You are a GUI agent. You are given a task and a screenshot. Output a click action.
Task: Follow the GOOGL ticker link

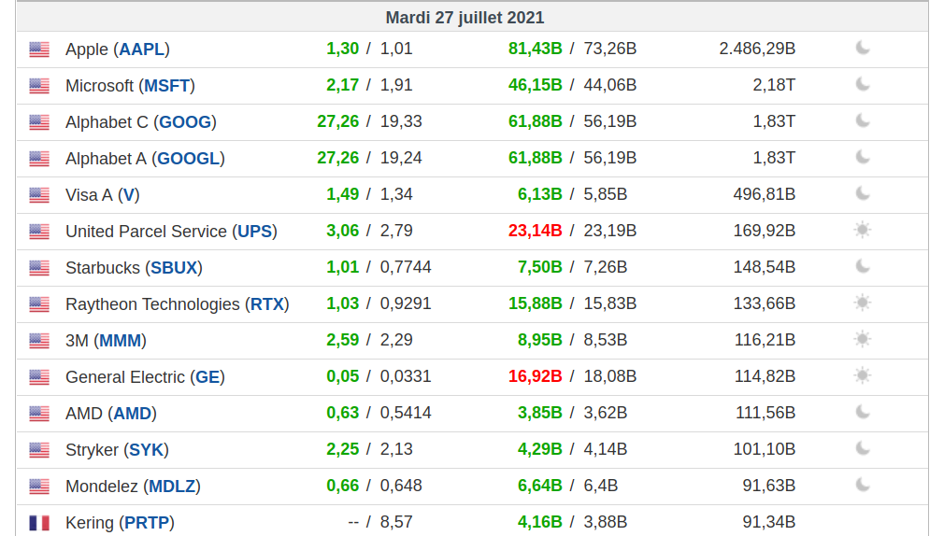coord(189,159)
